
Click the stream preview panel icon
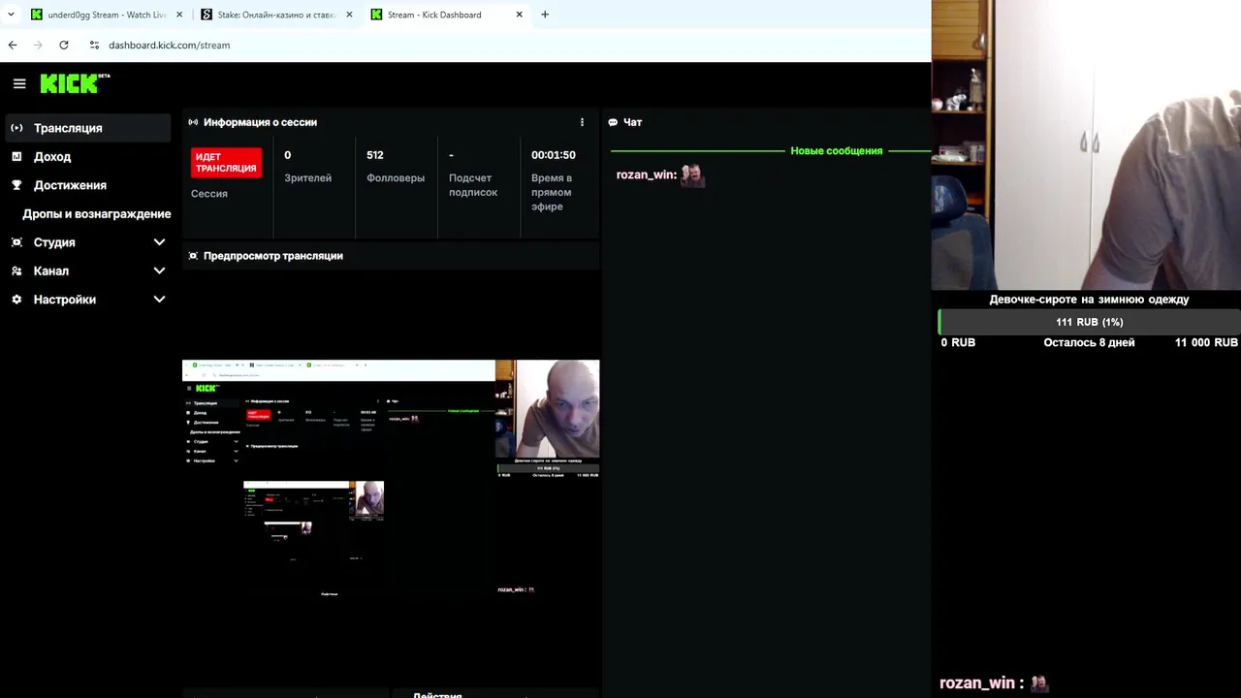pos(193,256)
